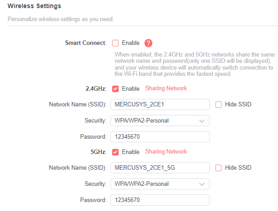Focus the MERCUSYS_2CE1_5G network name field
The height and width of the screenshot is (211, 278).
pos(160,167)
